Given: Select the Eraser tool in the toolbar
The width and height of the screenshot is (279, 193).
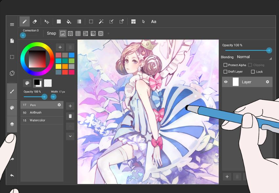Looking at the screenshot, I should [35, 21].
